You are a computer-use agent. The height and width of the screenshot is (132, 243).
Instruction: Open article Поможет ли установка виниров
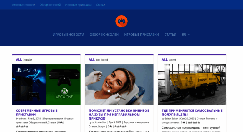tap(119, 115)
